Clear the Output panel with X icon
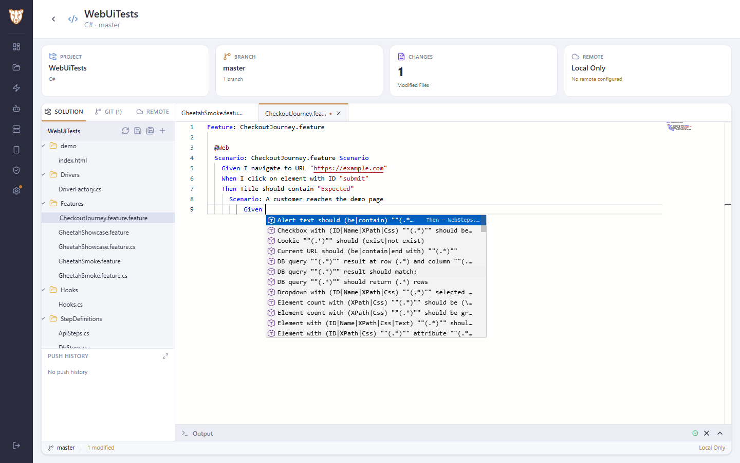740x463 pixels. point(707,433)
